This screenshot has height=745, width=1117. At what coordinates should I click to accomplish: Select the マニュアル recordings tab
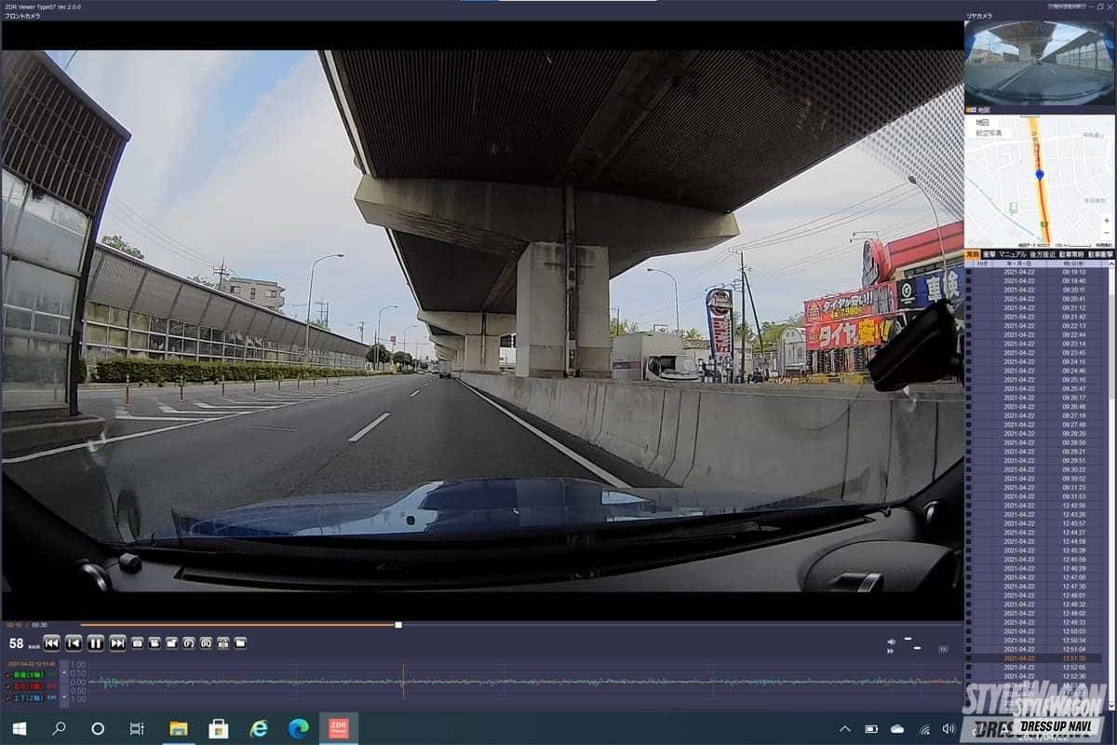click(x=1013, y=254)
